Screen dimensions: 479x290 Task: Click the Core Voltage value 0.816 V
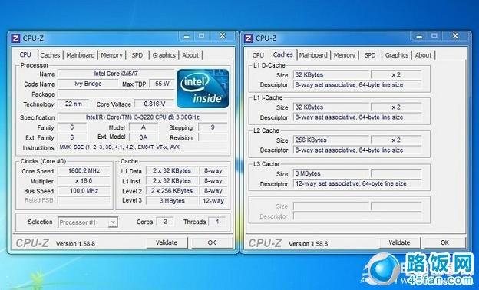click(x=154, y=104)
